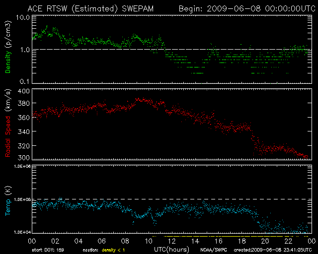Click the '340' speed tick label

point(23,131)
